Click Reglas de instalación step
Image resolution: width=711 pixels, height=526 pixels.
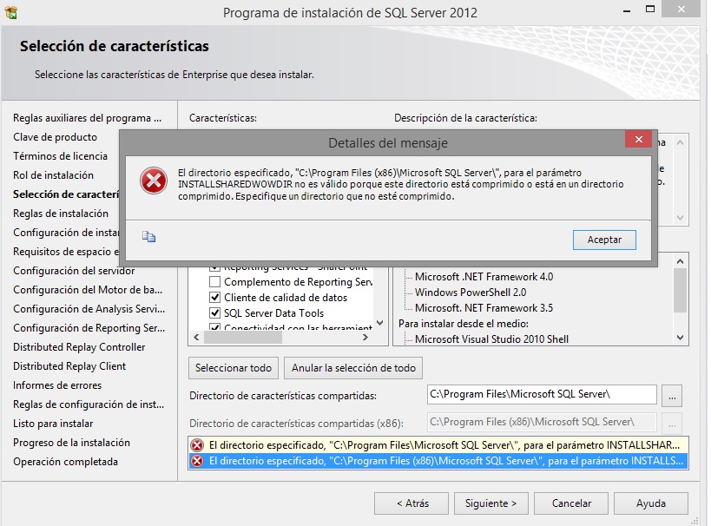[61, 214]
